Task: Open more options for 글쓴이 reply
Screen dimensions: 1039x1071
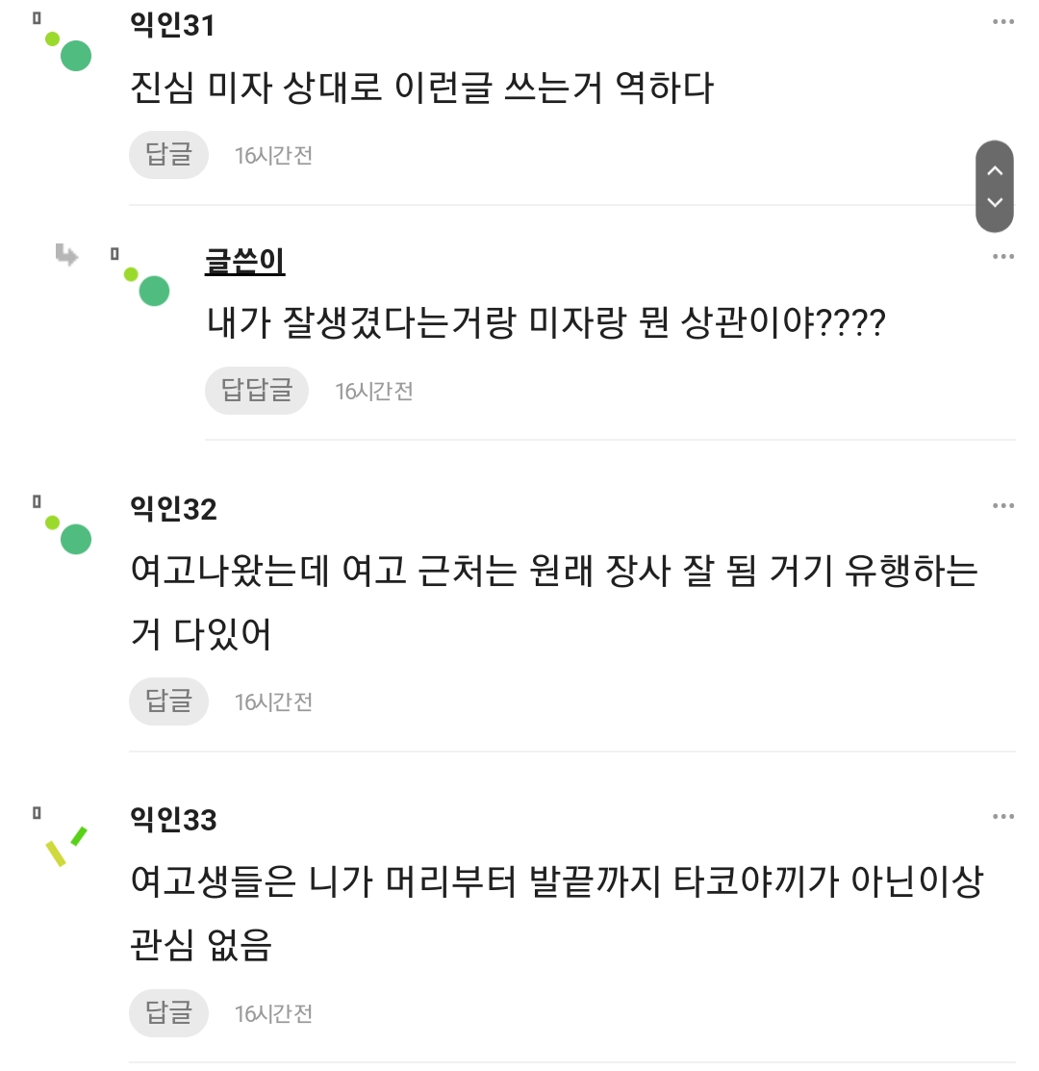Action: click(x=1002, y=257)
